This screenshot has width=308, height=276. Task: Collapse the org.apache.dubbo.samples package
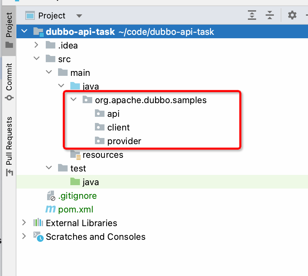pos(73,100)
